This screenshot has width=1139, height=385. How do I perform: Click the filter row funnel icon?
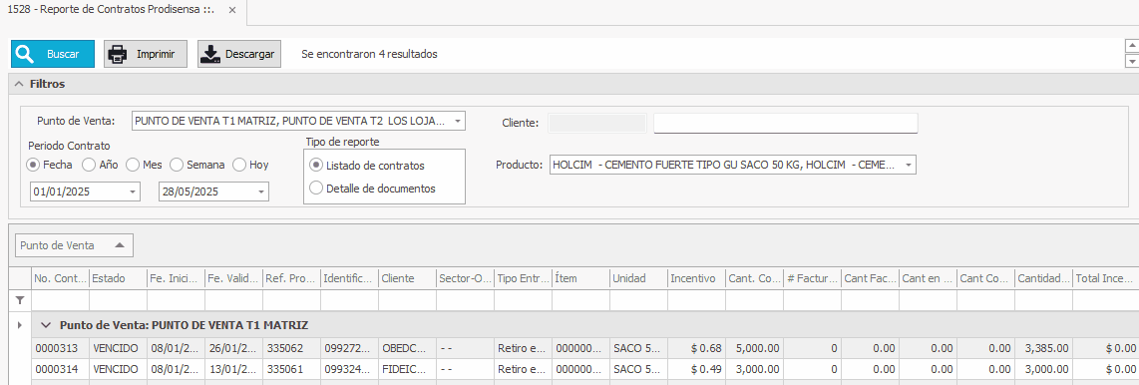coord(20,300)
